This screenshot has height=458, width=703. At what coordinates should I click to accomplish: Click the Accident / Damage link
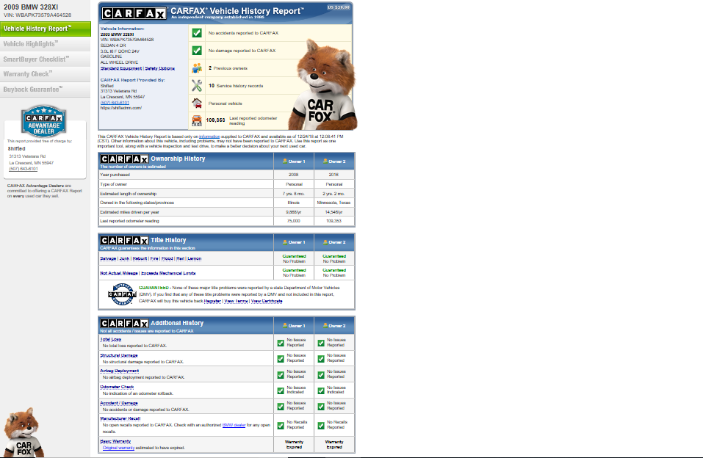[x=119, y=403]
